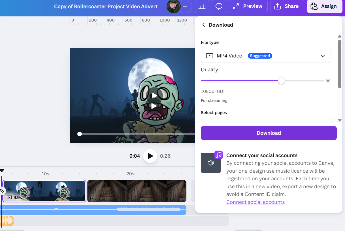This screenshot has width=345, height=231.
Task: Open the MP4 Video file type dropdown
Action: (x=266, y=56)
